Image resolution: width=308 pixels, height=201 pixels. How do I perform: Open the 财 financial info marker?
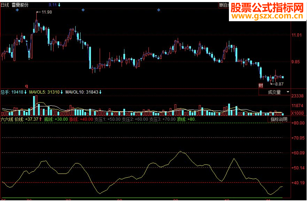261,86
